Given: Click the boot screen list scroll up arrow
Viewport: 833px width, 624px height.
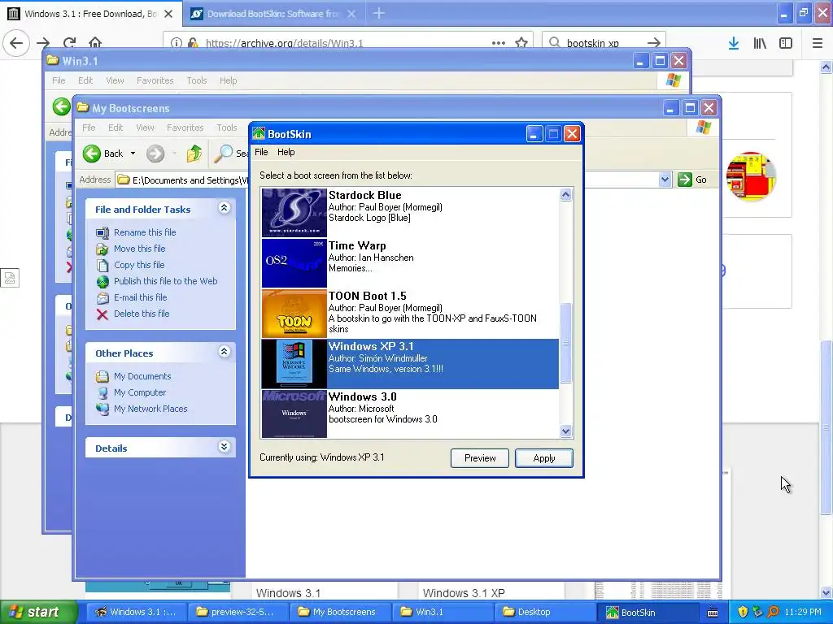Looking at the screenshot, I should point(566,195).
